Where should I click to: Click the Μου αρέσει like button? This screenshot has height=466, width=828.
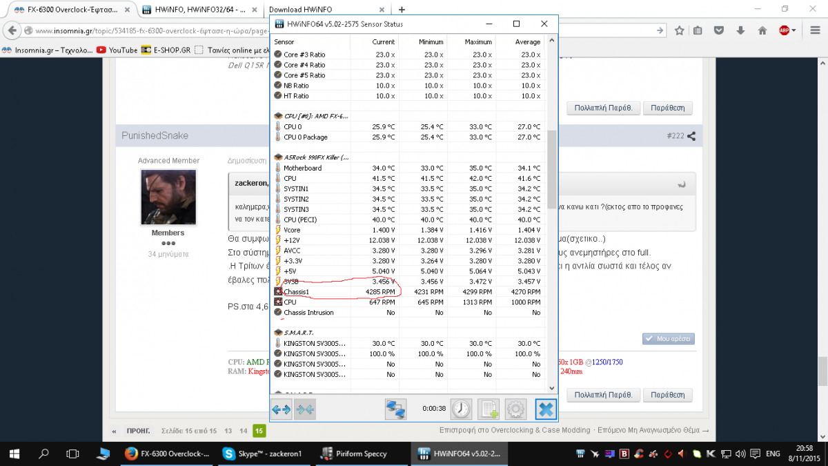tap(669, 339)
